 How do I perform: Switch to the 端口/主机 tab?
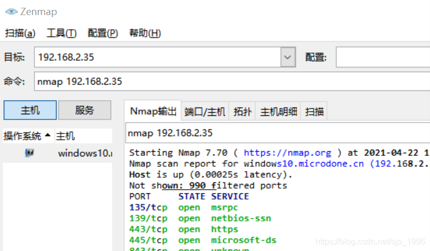coord(205,112)
